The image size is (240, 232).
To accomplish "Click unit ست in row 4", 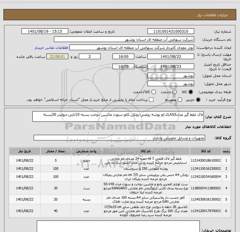I will tap(86, 188).
